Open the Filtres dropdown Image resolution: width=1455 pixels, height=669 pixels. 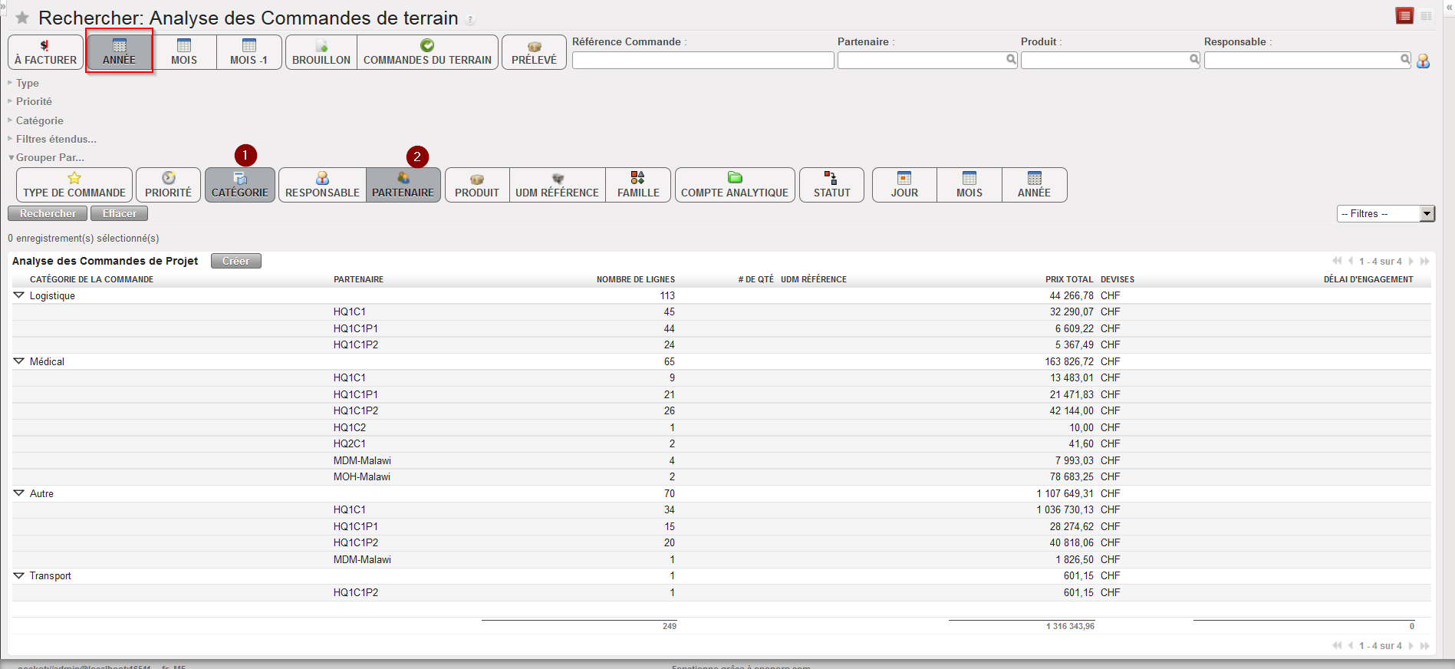coord(1385,214)
